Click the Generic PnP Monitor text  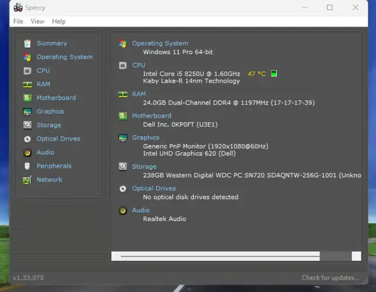coord(206,146)
